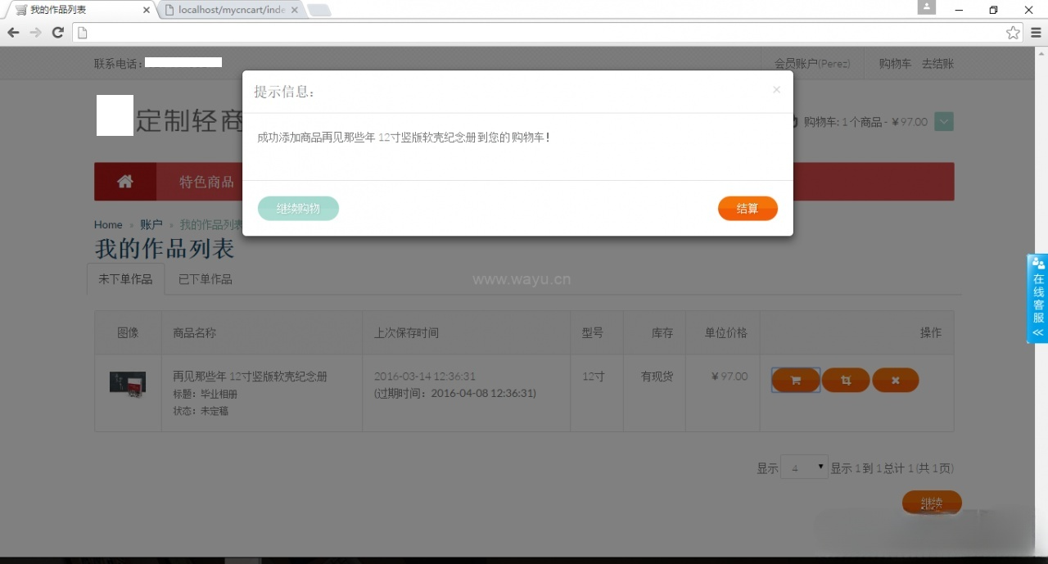The width and height of the screenshot is (1048, 564).
Task: Click the browser back arrow
Action: [x=13, y=32]
